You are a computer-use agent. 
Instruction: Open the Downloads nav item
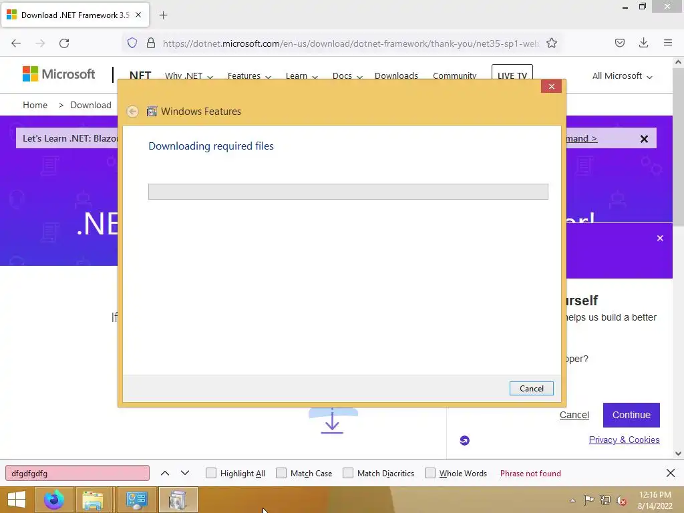point(396,76)
